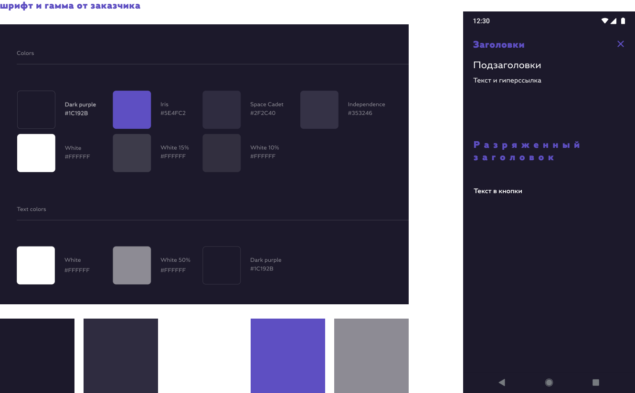The width and height of the screenshot is (635, 393).
Task: Click the large Space Cadet square below the palette
Action: tap(121, 356)
